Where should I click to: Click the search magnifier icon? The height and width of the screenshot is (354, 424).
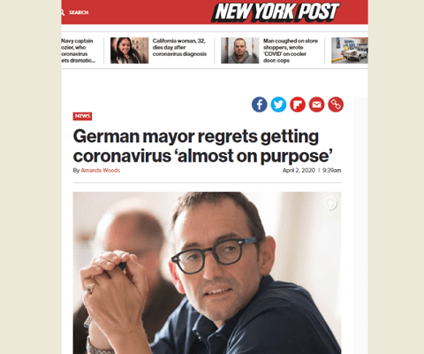coord(63,12)
